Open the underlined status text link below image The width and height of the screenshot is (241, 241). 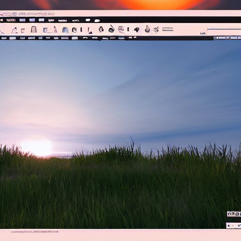[35, 232]
